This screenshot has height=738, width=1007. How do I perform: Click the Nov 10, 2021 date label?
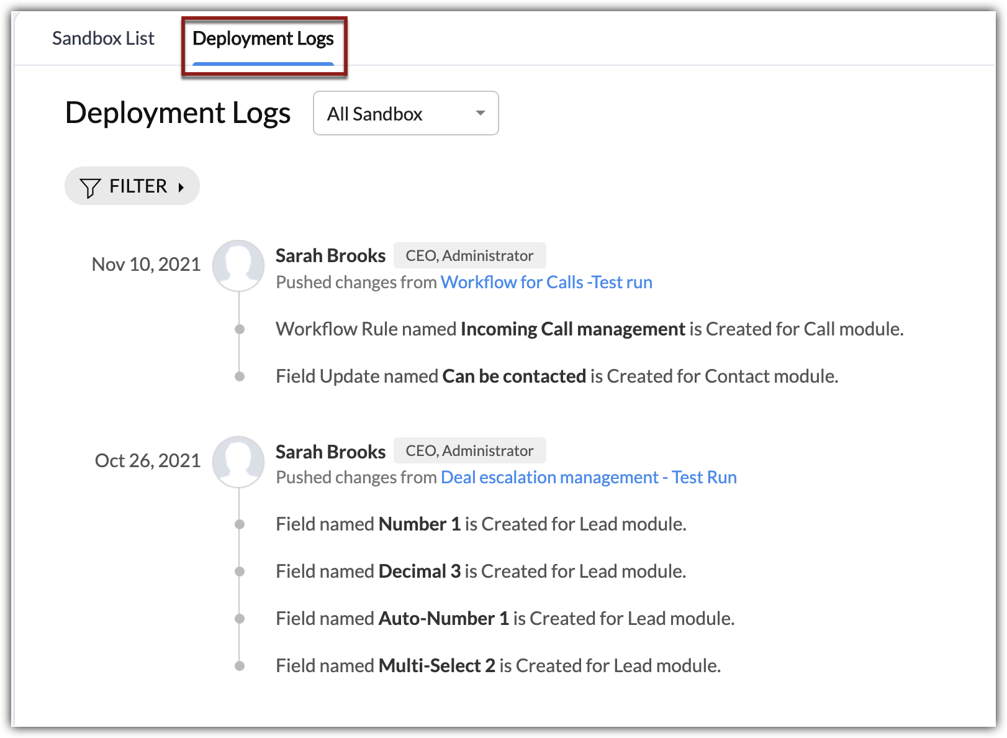tap(146, 265)
